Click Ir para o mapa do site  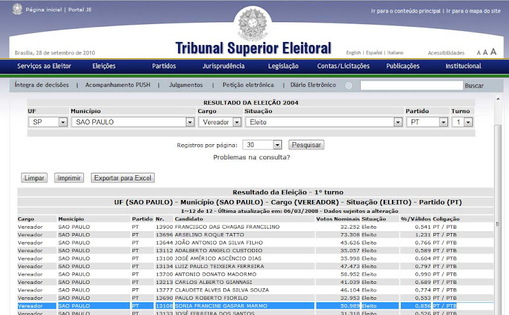click(x=473, y=11)
